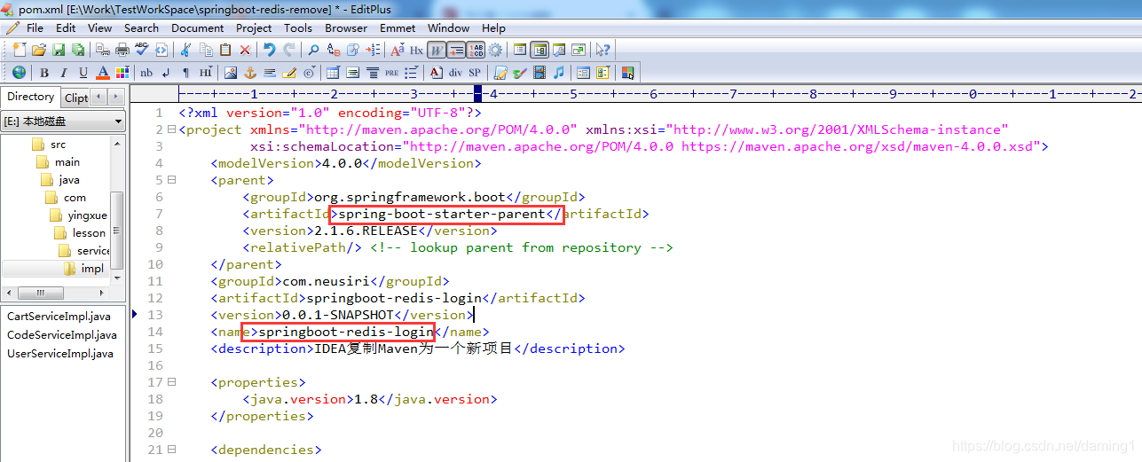The image size is (1142, 462).
Task: Open CartServiceImpl.java in file list
Action: [x=59, y=316]
